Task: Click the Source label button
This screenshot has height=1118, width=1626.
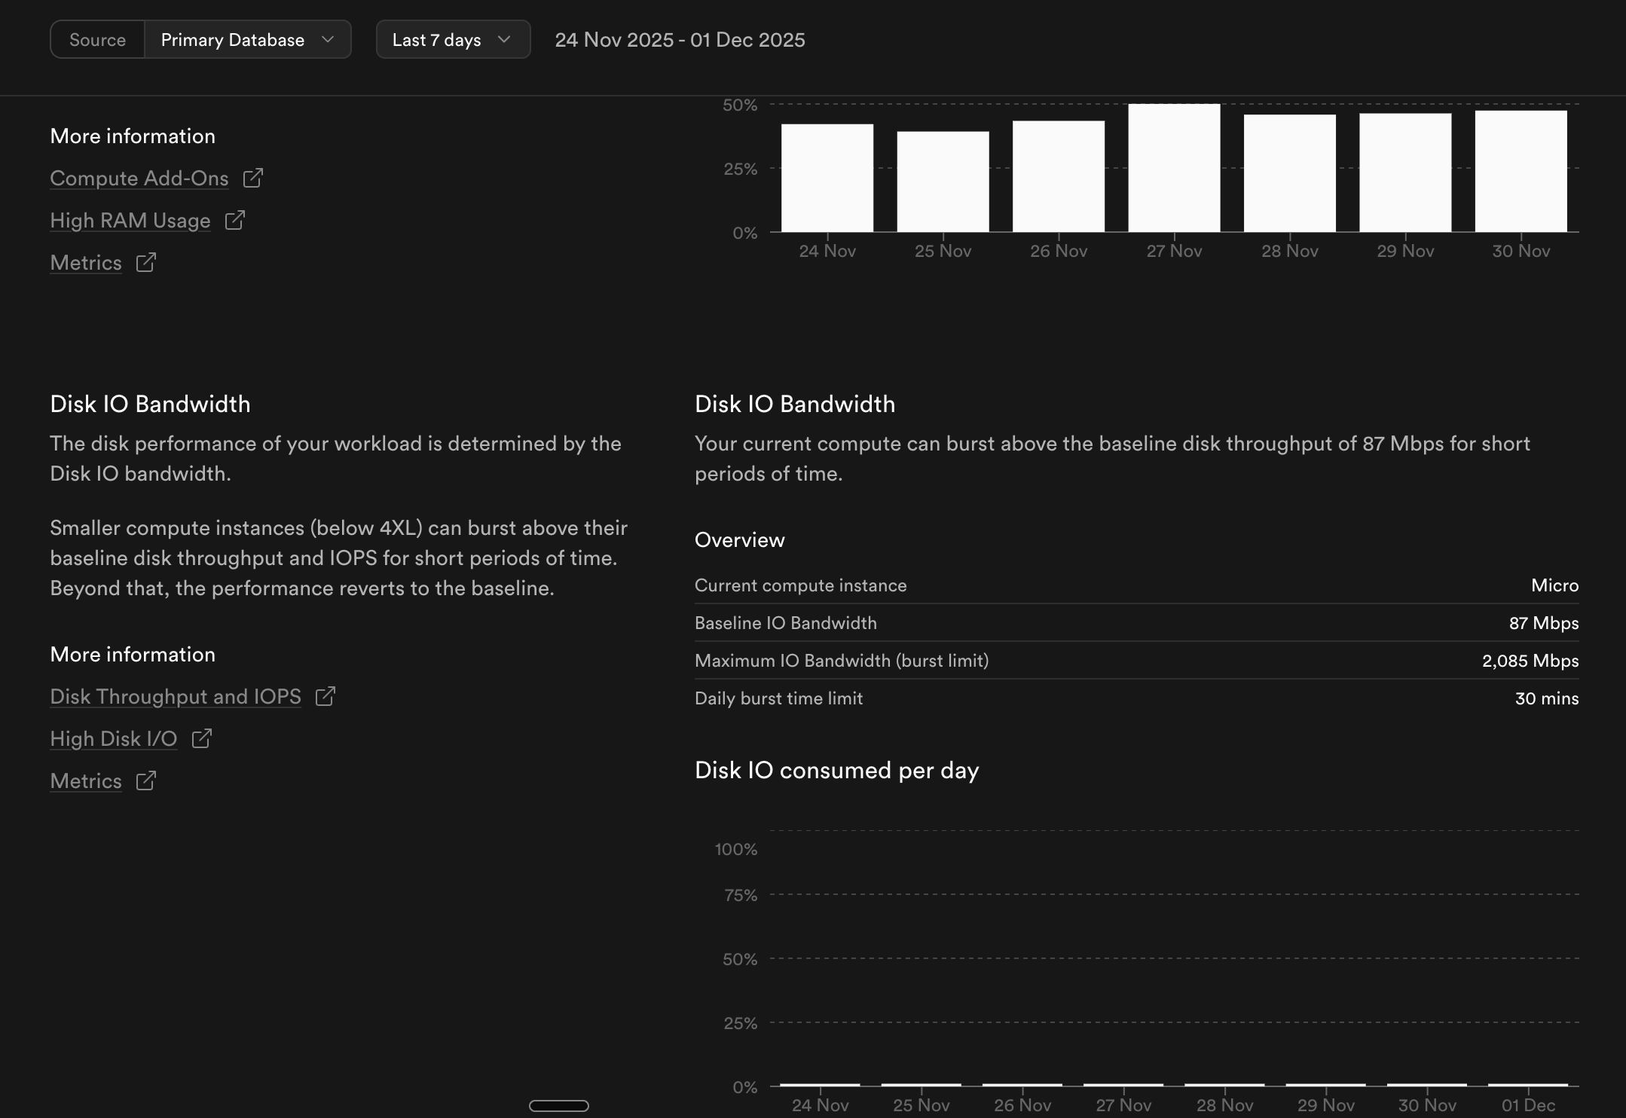Action: tap(98, 40)
